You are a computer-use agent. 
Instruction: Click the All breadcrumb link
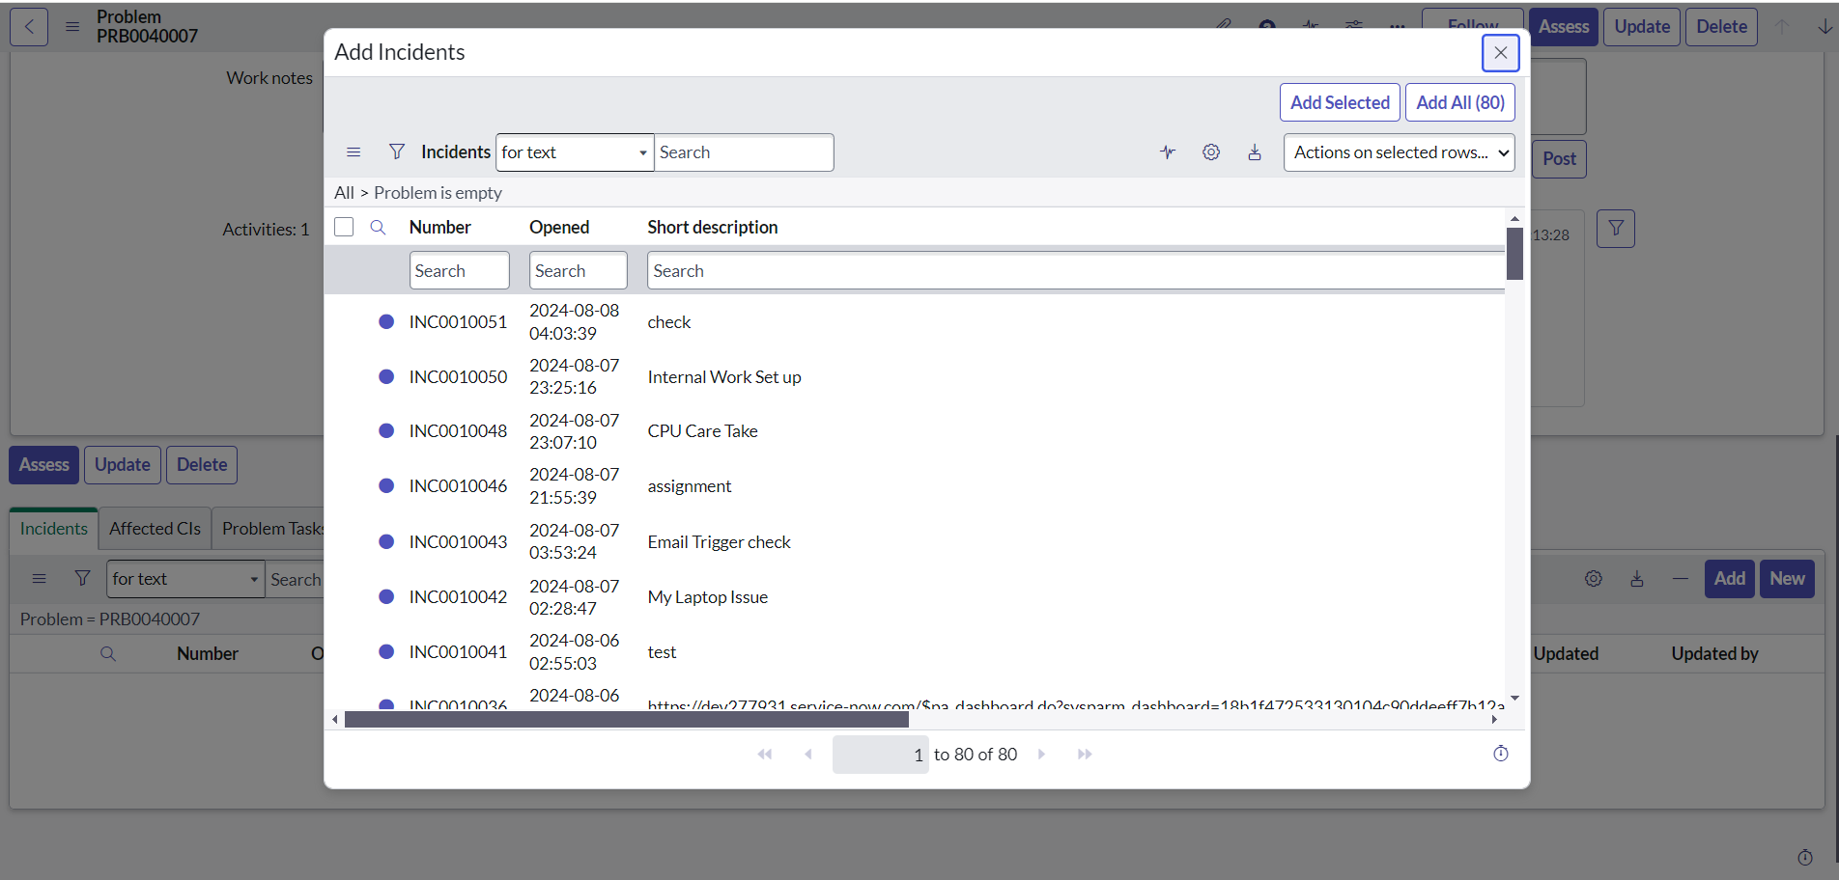pyautogui.click(x=344, y=193)
